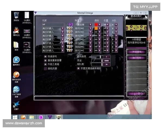Click the 小队联盟 game mode label

136,40
